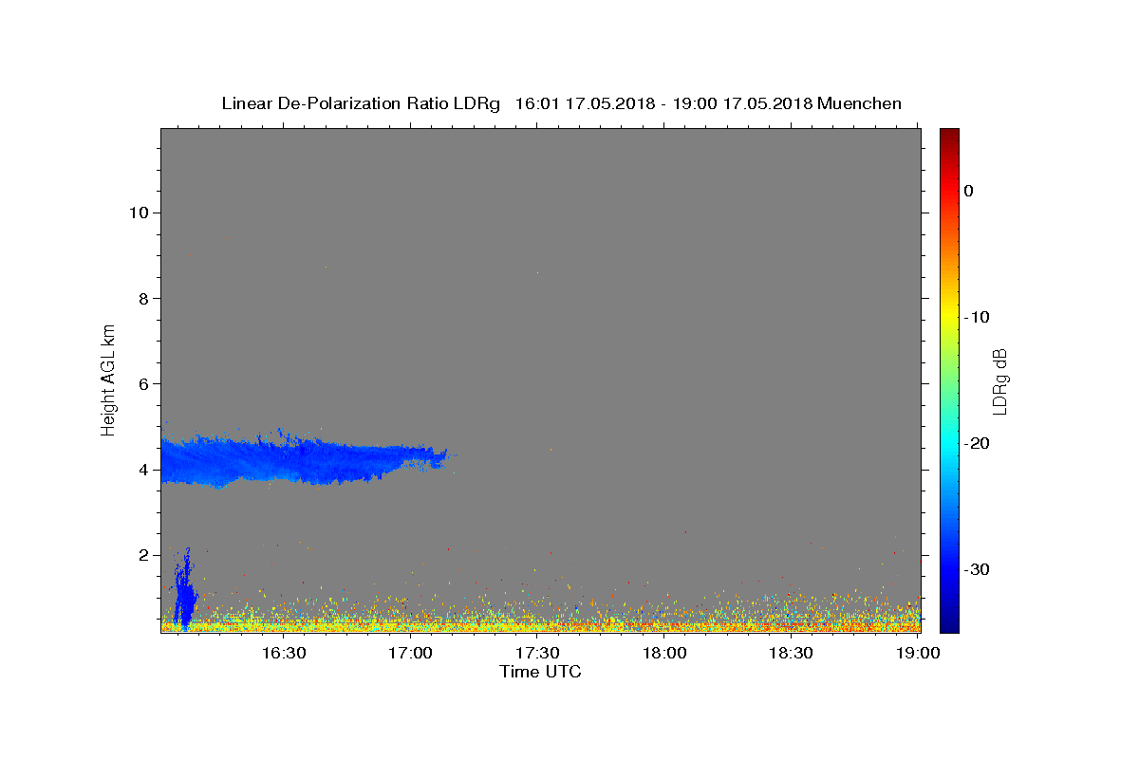Click the date range '16:01 17.05.2018 - 19:00 17.05.2018' in title

[663, 103]
